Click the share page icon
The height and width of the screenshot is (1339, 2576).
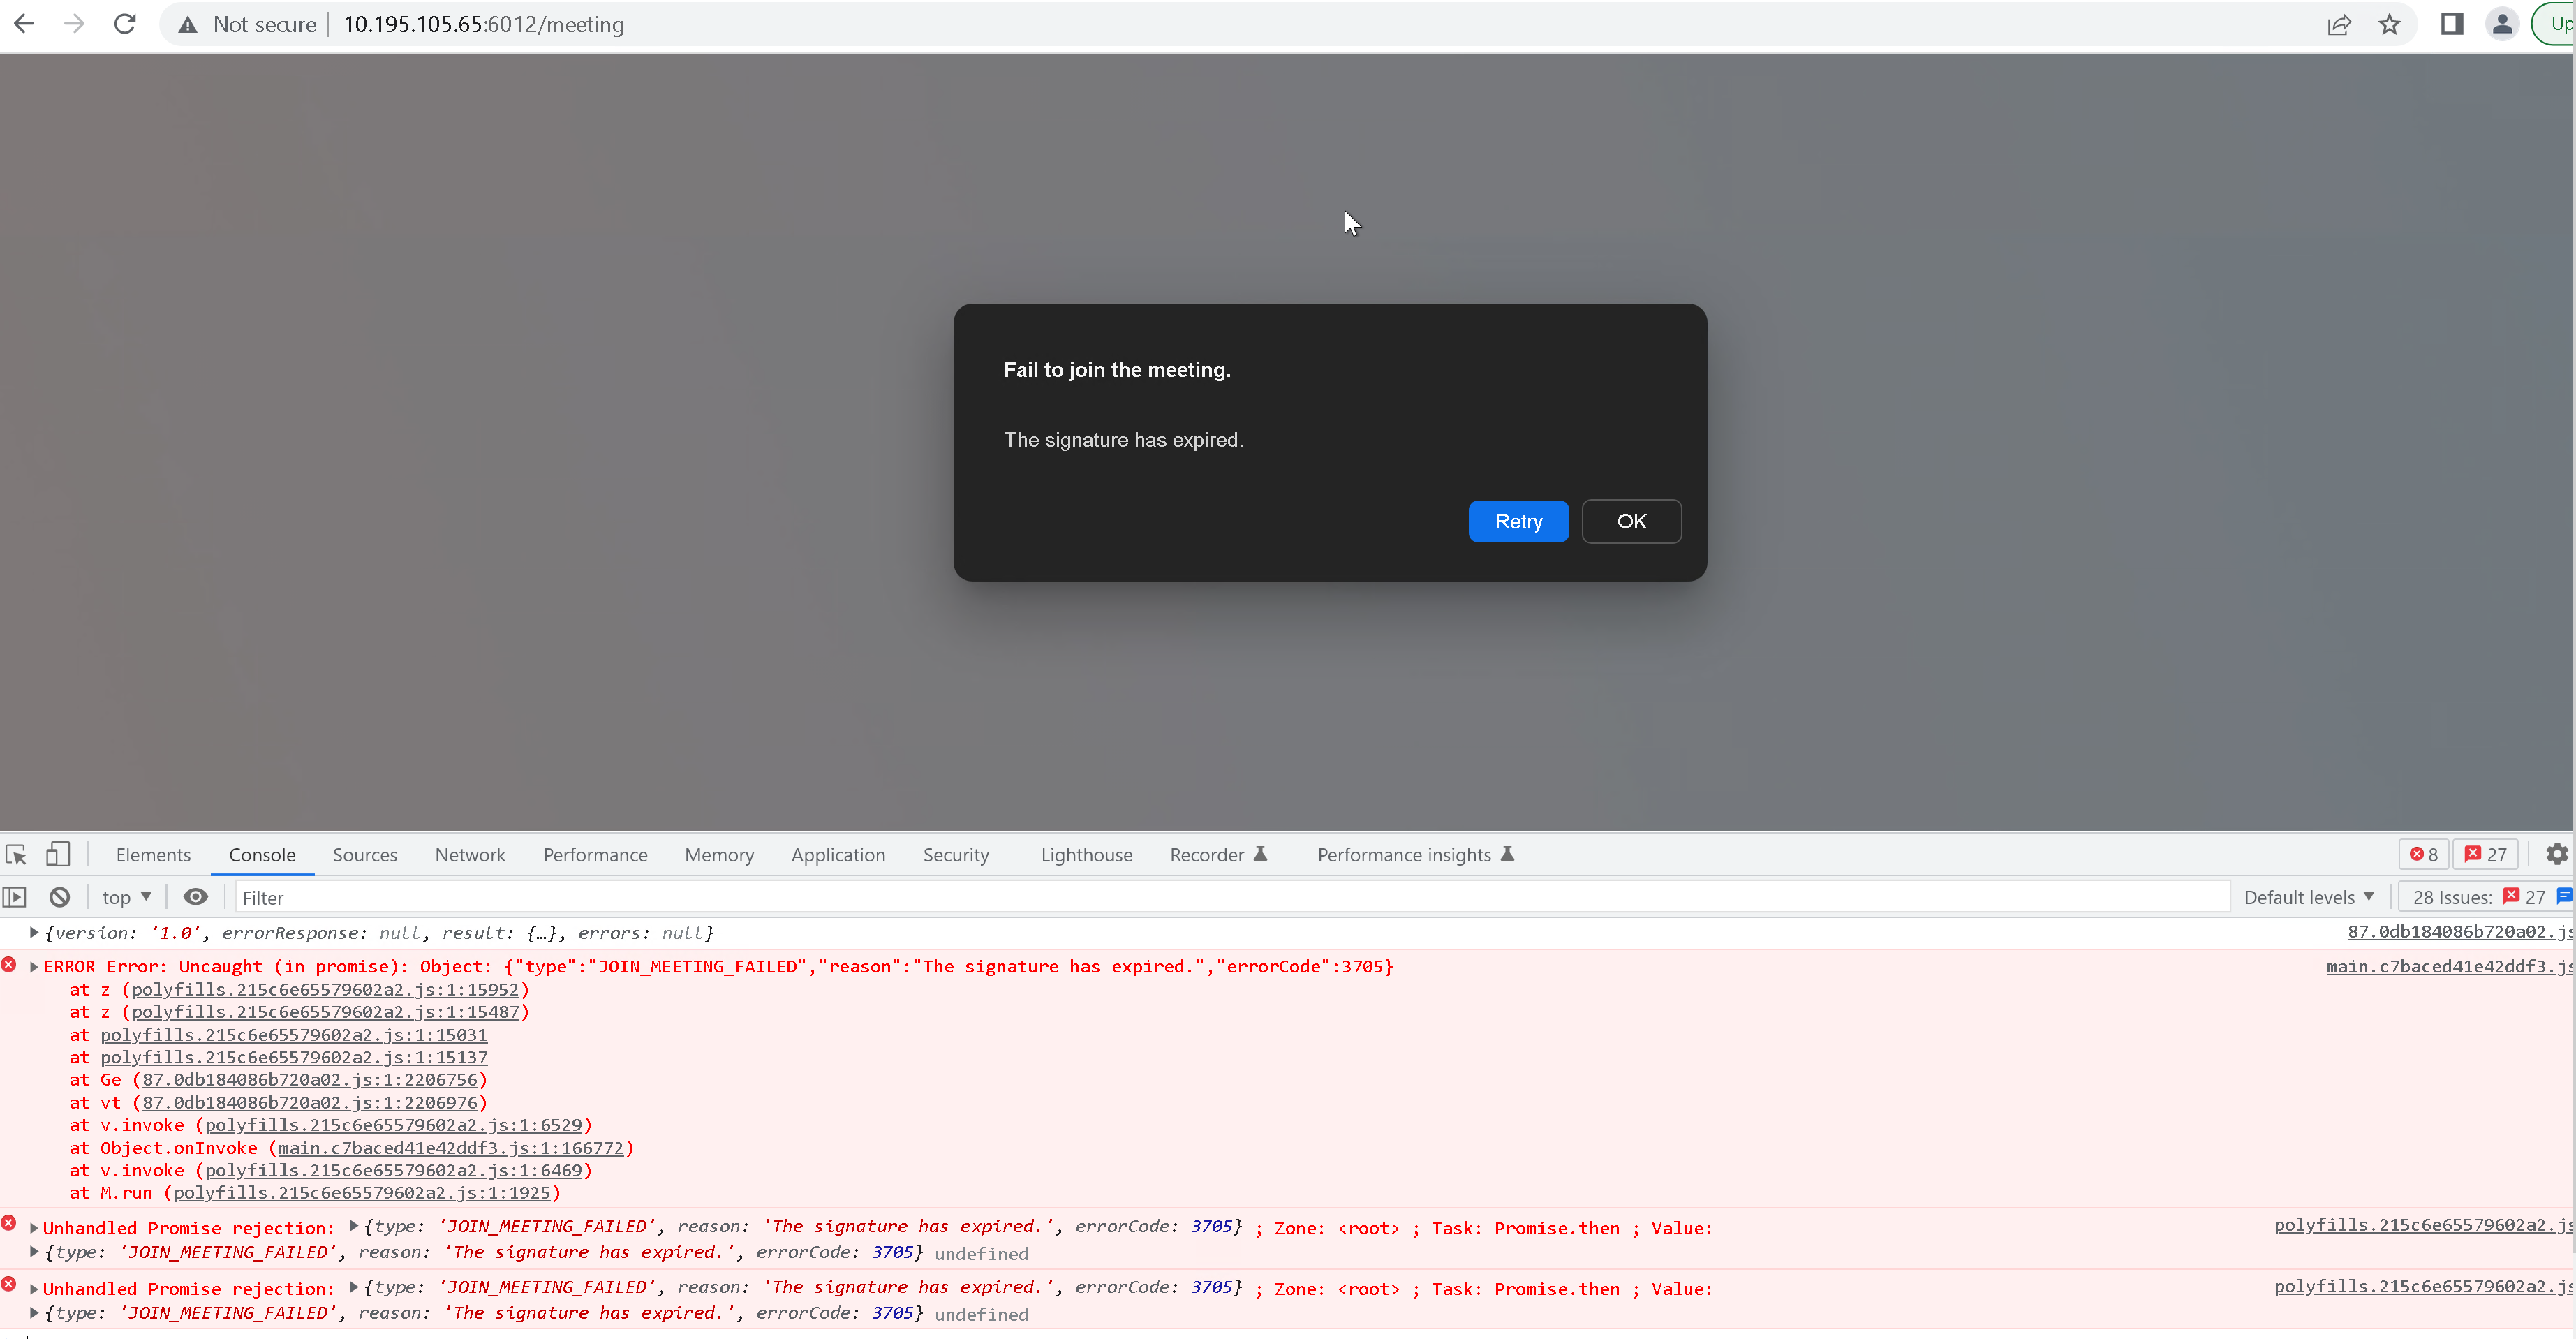(x=2338, y=24)
